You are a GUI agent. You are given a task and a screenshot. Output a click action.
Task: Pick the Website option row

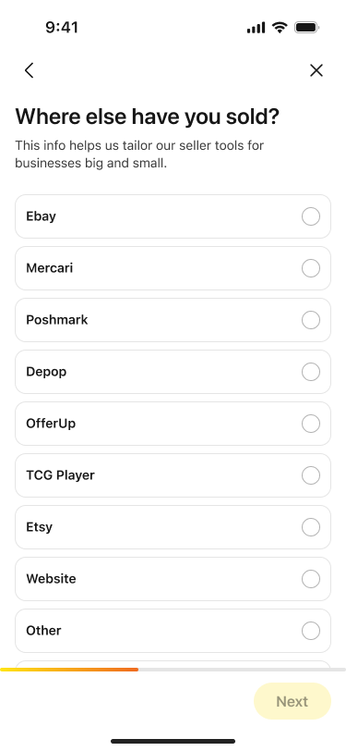coord(173,579)
